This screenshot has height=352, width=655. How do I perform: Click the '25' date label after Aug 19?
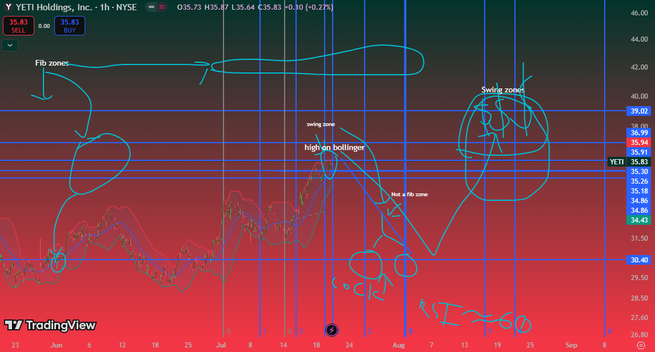pos(530,345)
